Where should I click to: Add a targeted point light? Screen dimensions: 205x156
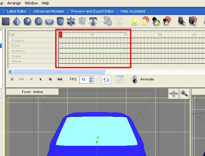(x=145, y=21)
